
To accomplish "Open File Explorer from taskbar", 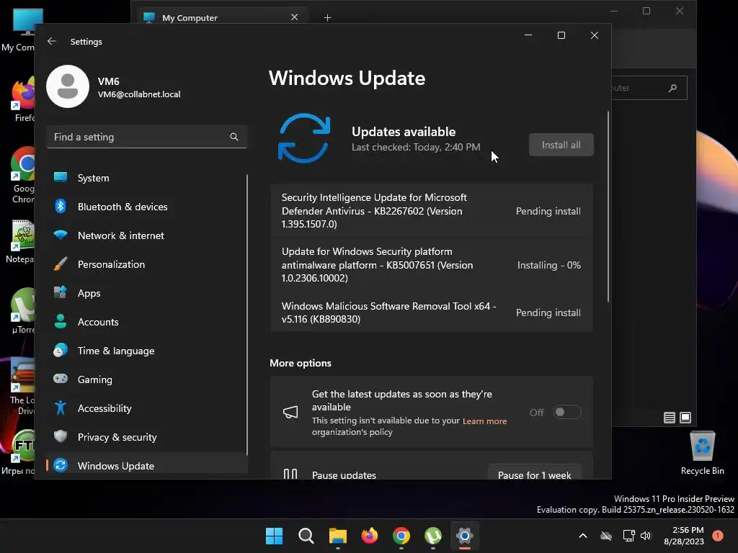I will tap(337, 536).
